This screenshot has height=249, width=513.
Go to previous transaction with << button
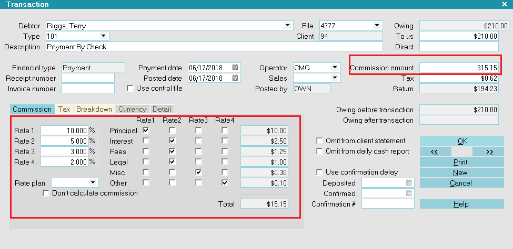click(x=436, y=151)
